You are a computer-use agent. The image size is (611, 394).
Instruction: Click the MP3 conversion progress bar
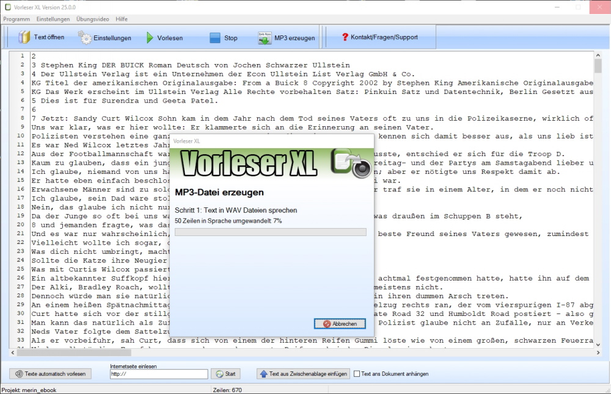pyautogui.click(x=271, y=232)
